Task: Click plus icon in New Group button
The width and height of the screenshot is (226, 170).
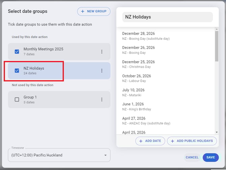Action: 83,11
